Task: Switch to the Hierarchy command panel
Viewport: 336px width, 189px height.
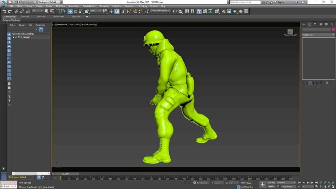Action: (314, 24)
